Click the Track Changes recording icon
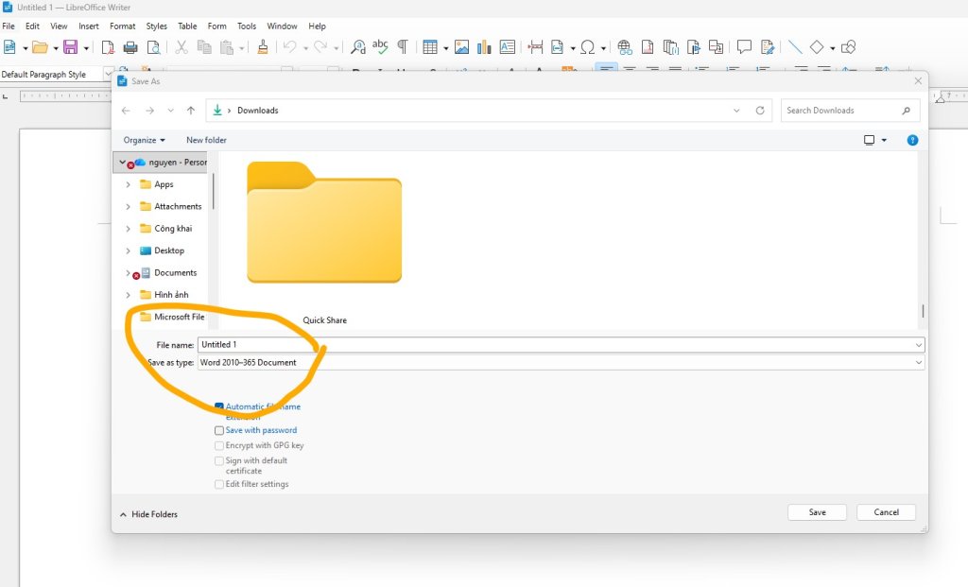This screenshot has height=587, width=968. pos(768,47)
